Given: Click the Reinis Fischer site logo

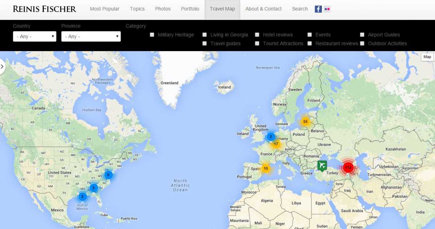Looking at the screenshot, I should (45, 9).
